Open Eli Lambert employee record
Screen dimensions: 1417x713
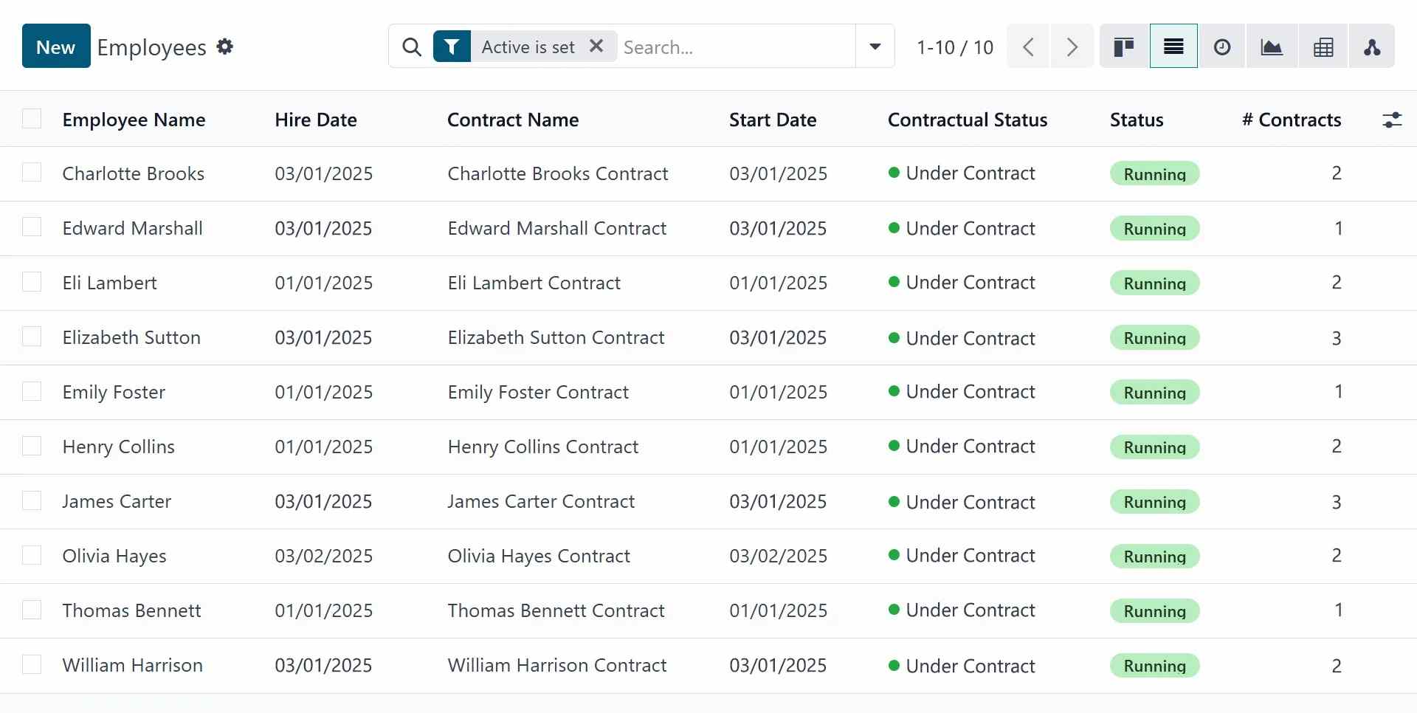click(x=110, y=283)
